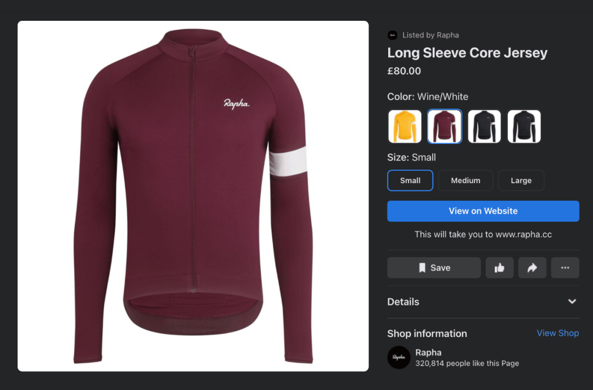The height and width of the screenshot is (390, 593).
Task: Click the Rapha shop name under Shop information
Action: [x=428, y=352]
